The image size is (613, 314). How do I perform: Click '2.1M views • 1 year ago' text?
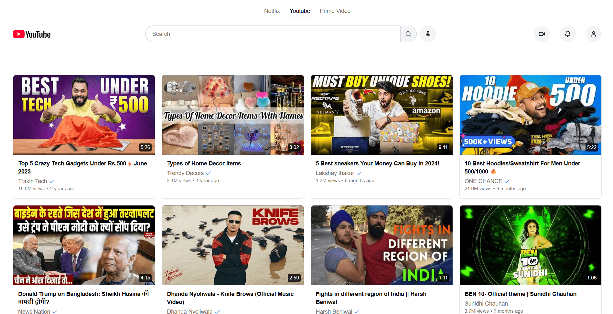pyautogui.click(x=193, y=181)
